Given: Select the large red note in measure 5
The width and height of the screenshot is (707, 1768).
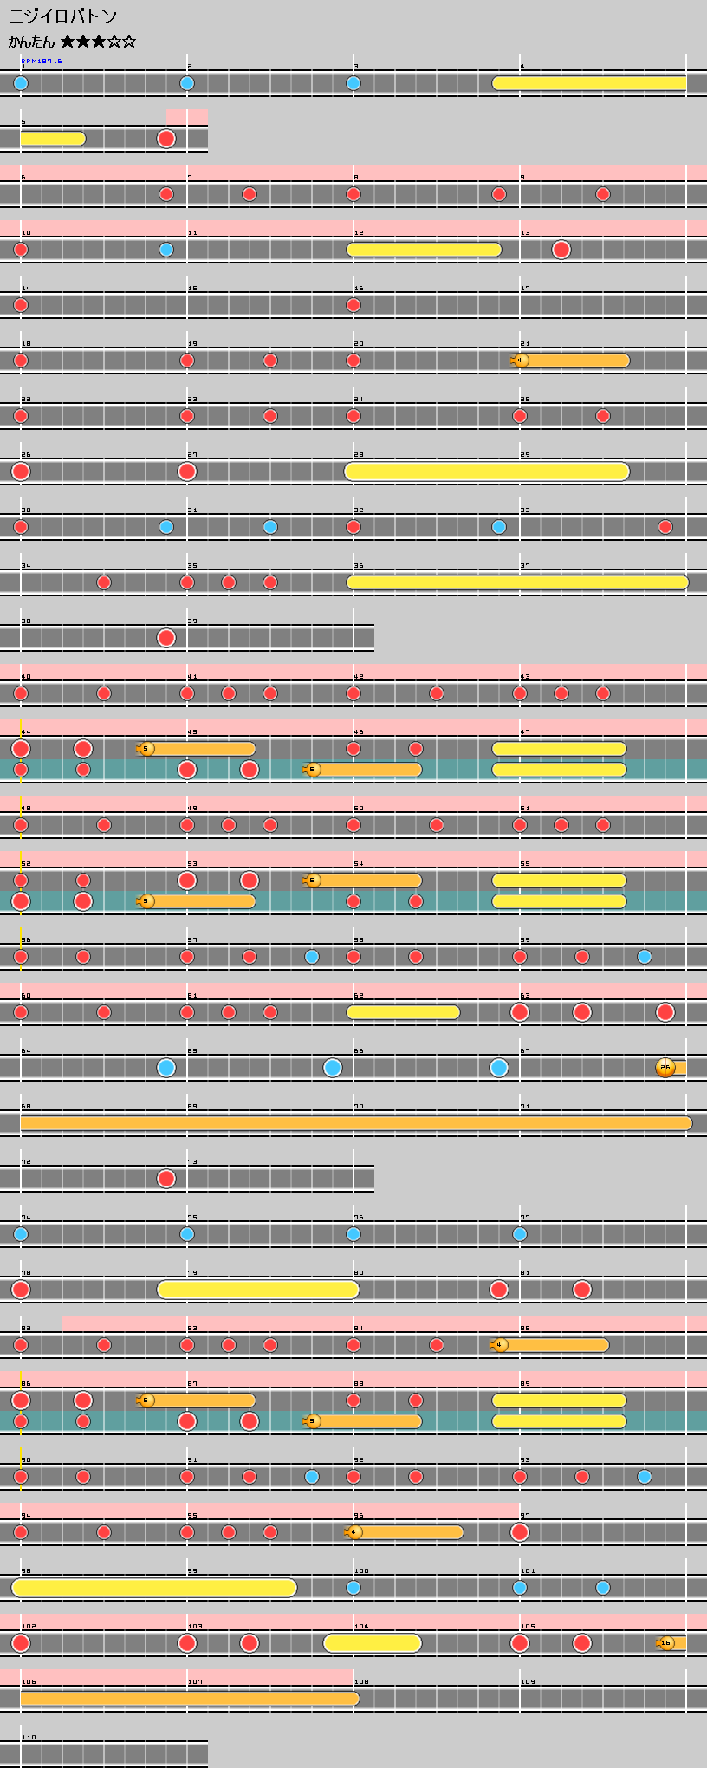Looking at the screenshot, I should click(166, 139).
